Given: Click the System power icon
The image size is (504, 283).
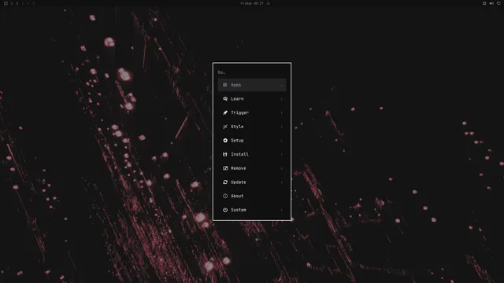Looking at the screenshot, I should [225, 210].
